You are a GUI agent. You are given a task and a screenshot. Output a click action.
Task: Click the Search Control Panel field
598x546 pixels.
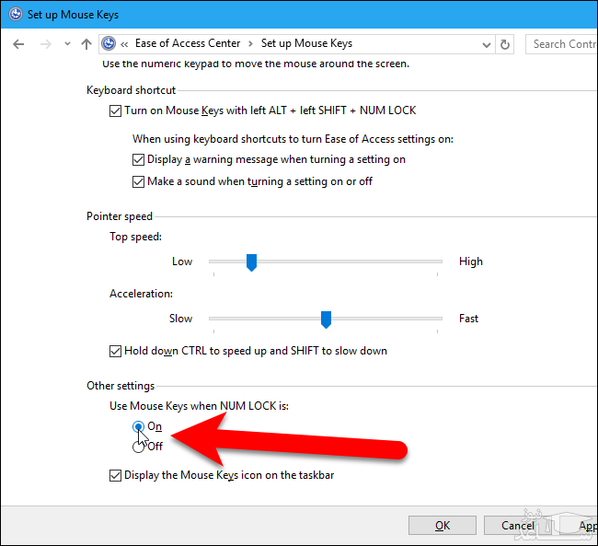[x=561, y=43]
